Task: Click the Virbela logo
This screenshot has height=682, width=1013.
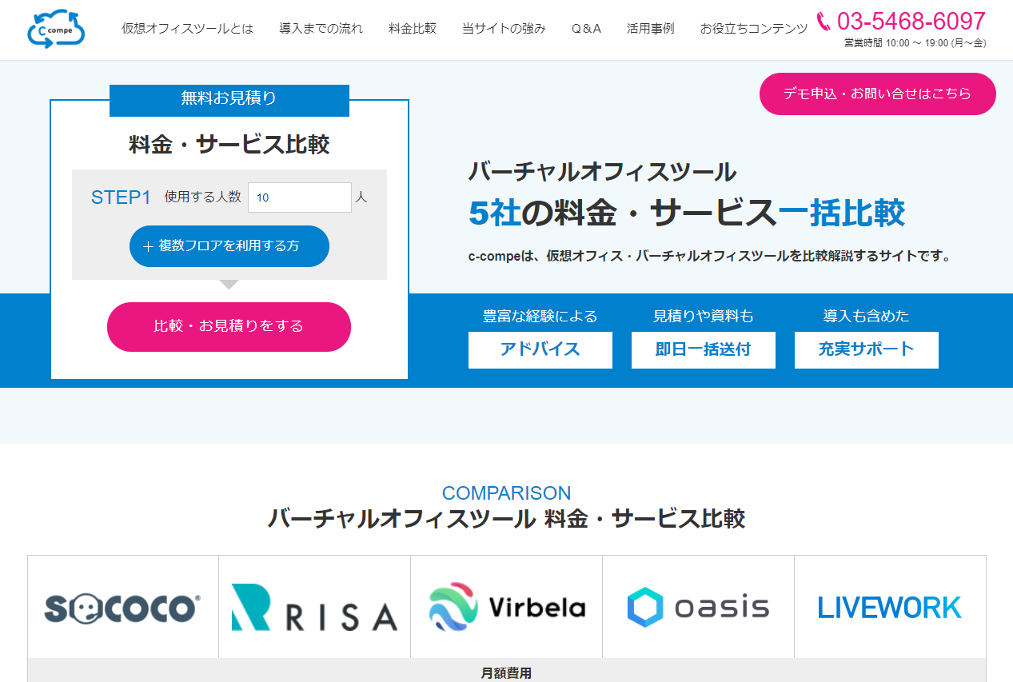Action: [x=506, y=606]
